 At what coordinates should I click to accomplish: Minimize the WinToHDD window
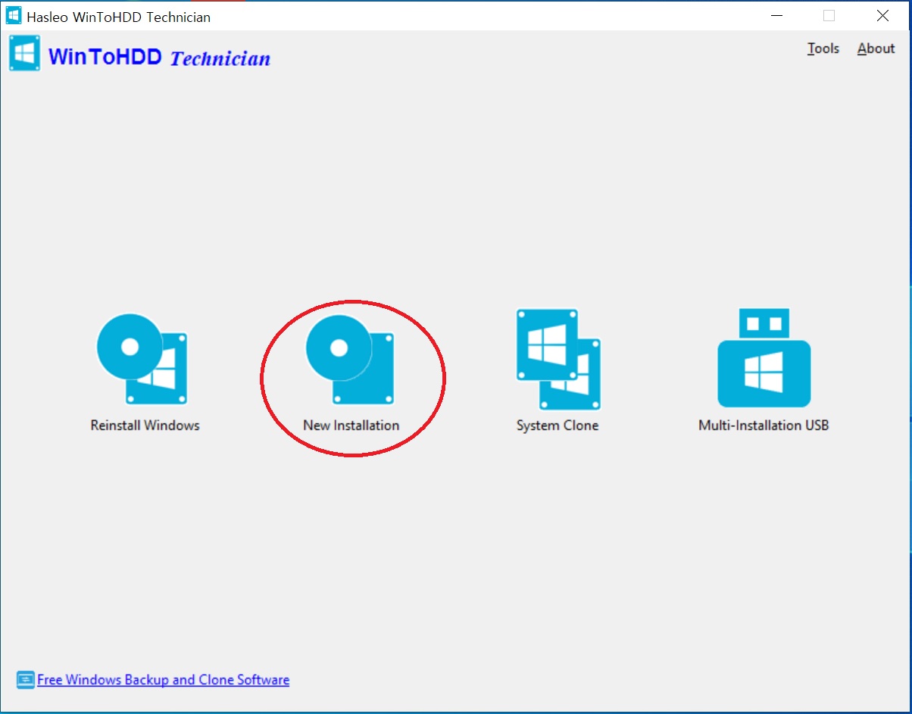coord(776,16)
